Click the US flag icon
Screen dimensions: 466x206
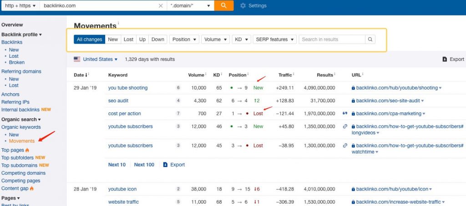(x=77, y=60)
